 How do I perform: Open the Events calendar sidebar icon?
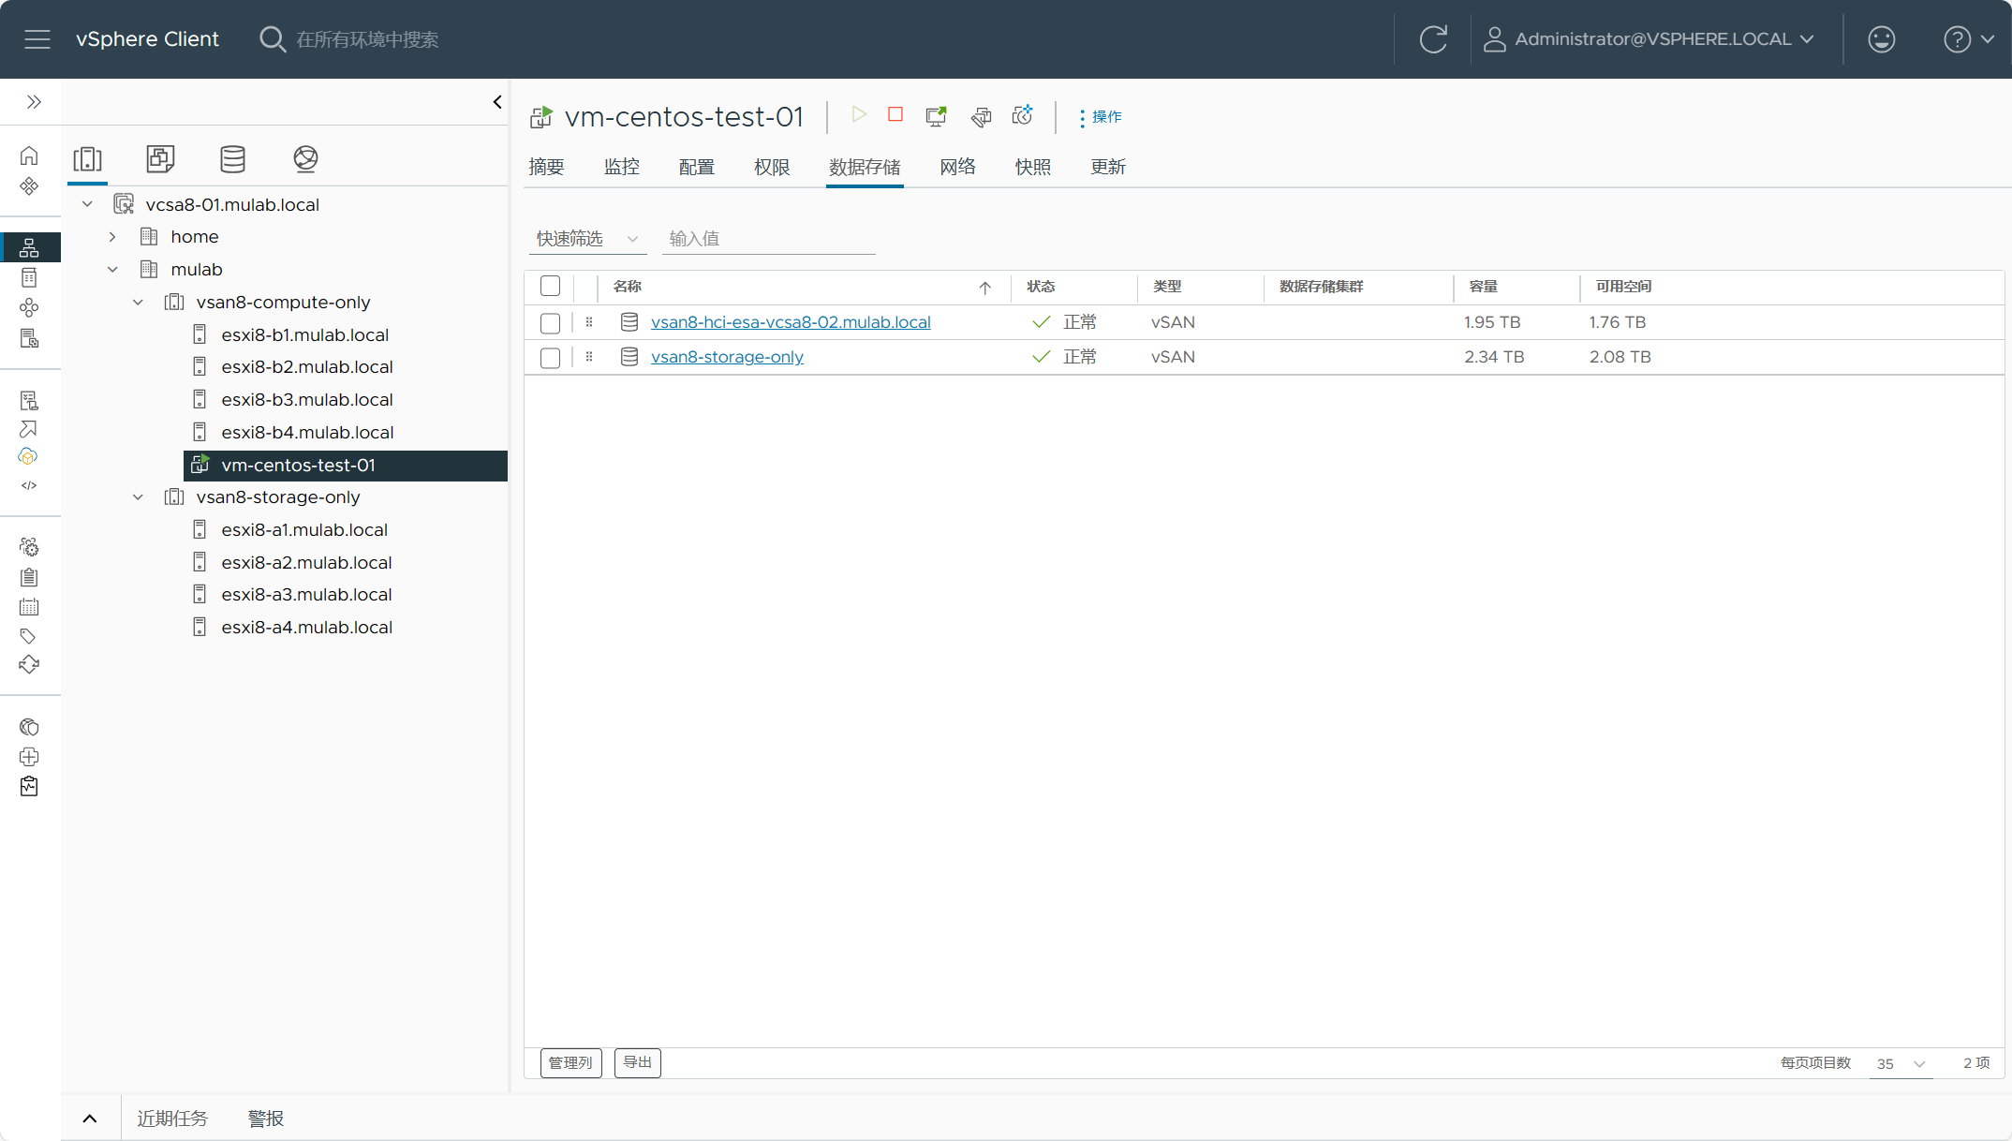(29, 607)
